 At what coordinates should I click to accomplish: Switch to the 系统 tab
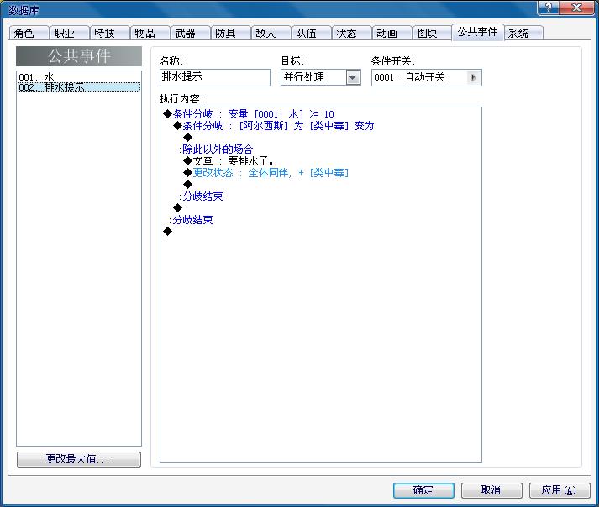[x=523, y=34]
